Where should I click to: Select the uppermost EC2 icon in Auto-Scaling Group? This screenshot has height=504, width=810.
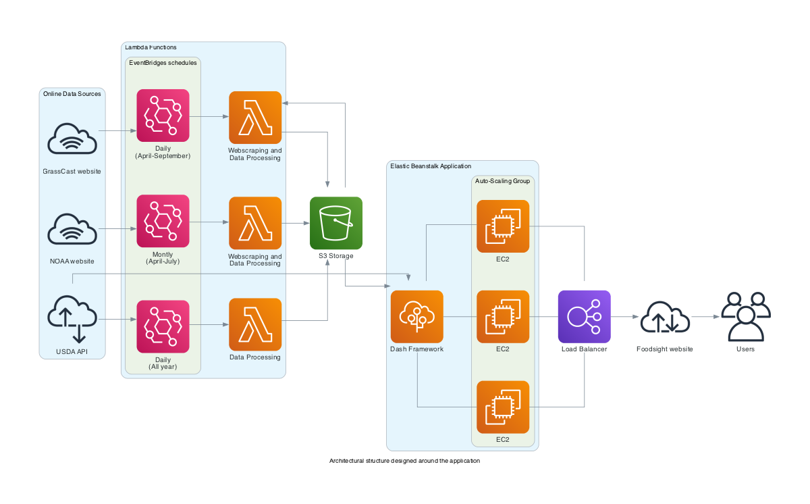(x=503, y=226)
